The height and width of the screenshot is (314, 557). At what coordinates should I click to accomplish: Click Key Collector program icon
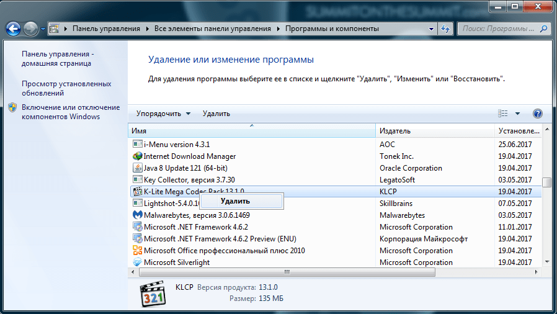tap(138, 179)
